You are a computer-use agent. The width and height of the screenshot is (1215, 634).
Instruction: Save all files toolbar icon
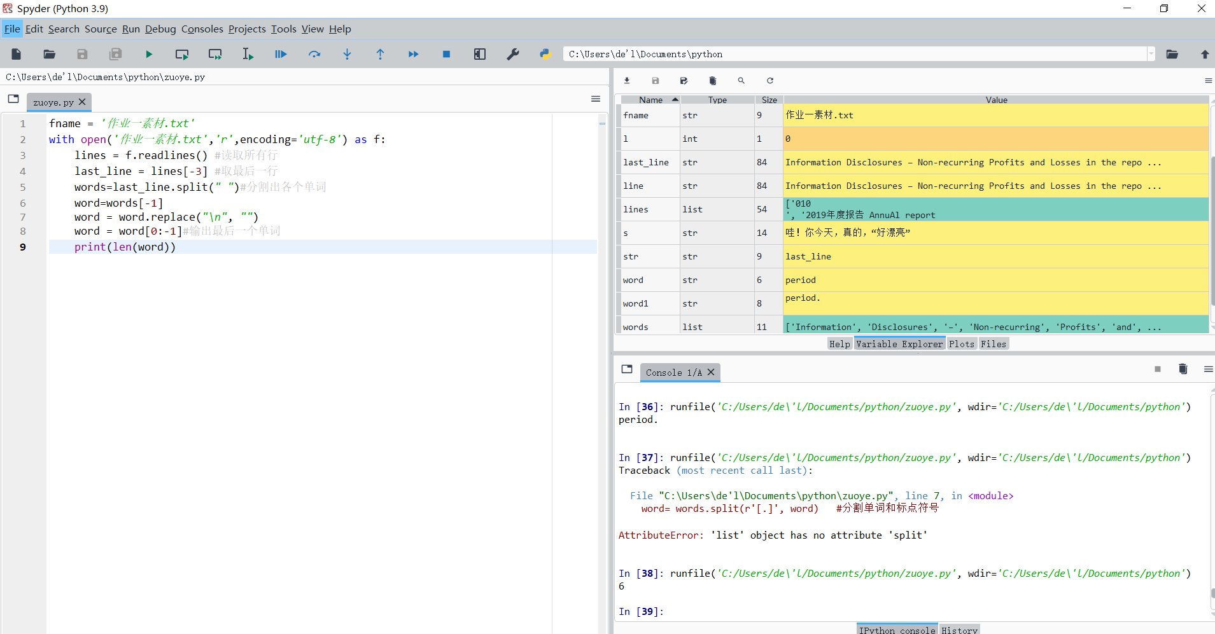pyautogui.click(x=115, y=54)
